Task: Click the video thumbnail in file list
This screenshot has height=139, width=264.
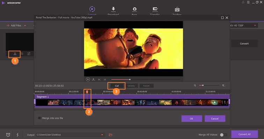Action: (20, 42)
